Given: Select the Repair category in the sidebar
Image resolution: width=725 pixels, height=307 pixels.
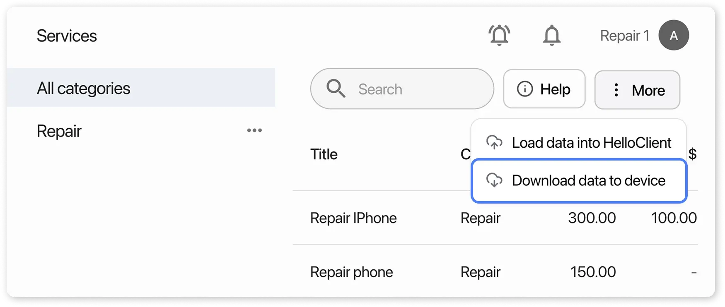Looking at the screenshot, I should 59,131.
